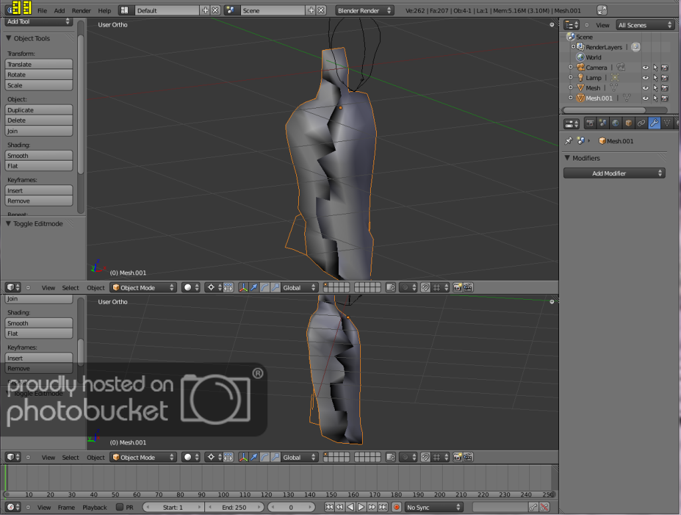Toggle renderability camera icon for Lamp row
681x515 pixels.
pos(665,78)
